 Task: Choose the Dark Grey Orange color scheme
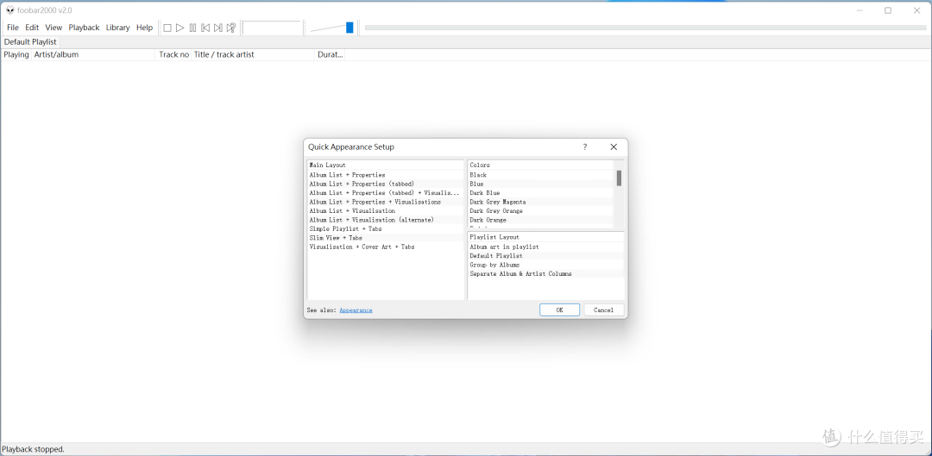(541, 211)
